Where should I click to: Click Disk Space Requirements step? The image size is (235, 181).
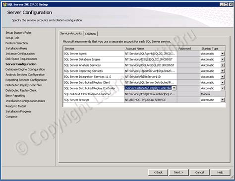point(21,59)
